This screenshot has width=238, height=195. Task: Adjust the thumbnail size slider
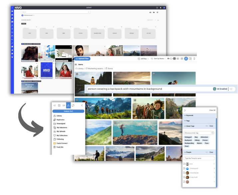pos(170,58)
